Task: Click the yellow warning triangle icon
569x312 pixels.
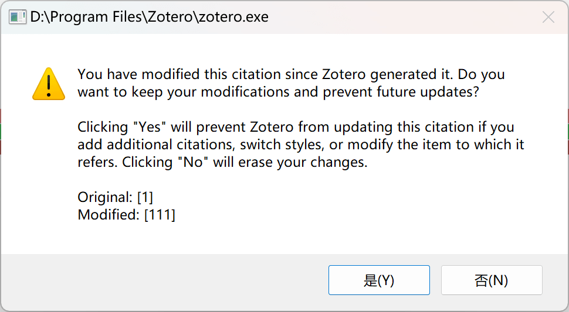Action: point(48,83)
